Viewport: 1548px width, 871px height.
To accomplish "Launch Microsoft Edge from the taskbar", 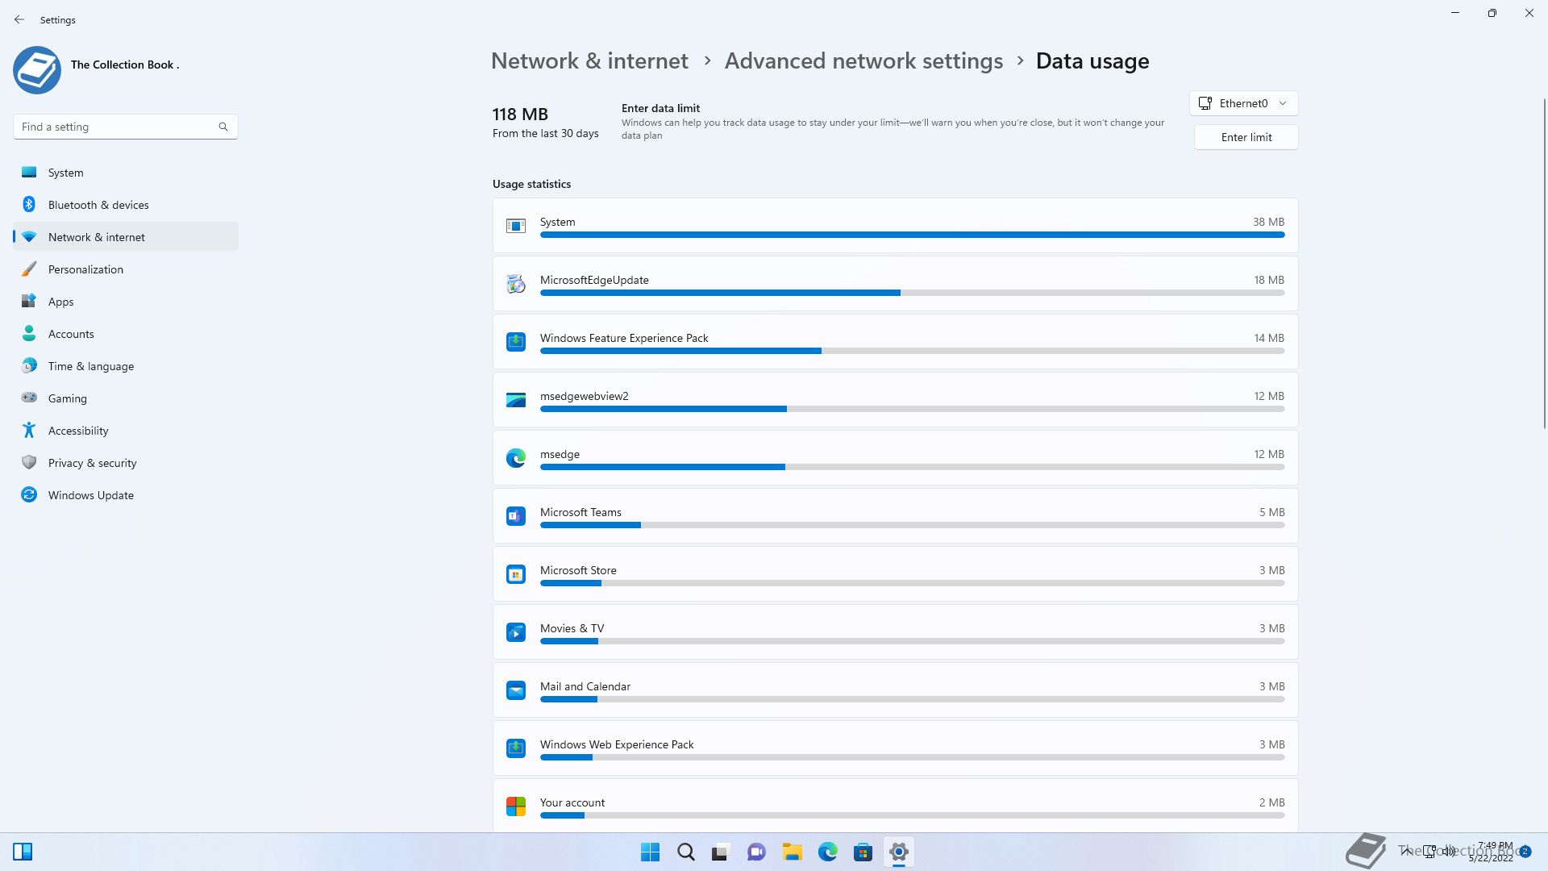I will (827, 852).
